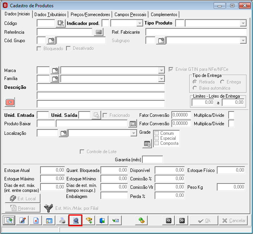Screen dimensions: 253x234
Task: Click the Ref. Fabricante input field
Action: (x=196, y=32)
